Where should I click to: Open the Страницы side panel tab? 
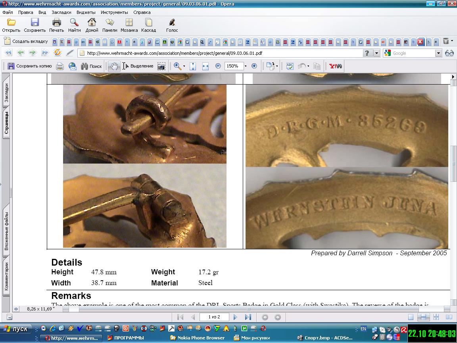pos(7,123)
